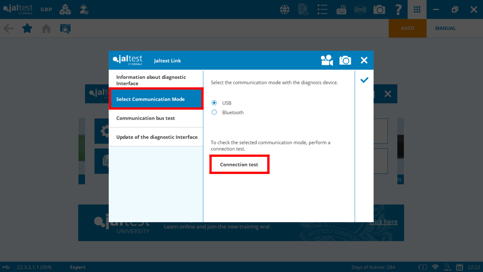Open Information about diagnostic Interface section
This screenshot has width=483, height=272.
[x=156, y=80]
